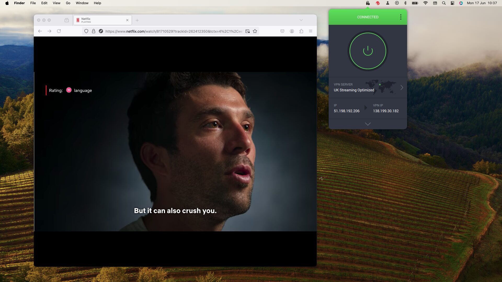
Task: Open the View menu
Action: point(56,3)
